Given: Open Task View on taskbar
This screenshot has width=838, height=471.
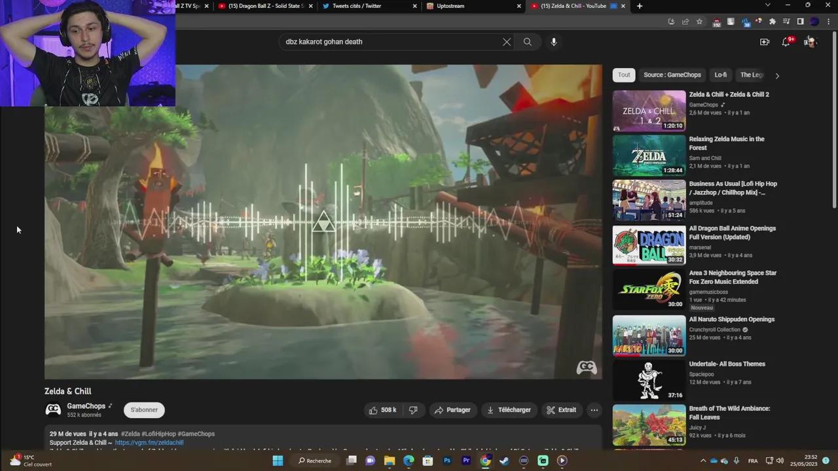Looking at the screenshot, I should 352,461.
